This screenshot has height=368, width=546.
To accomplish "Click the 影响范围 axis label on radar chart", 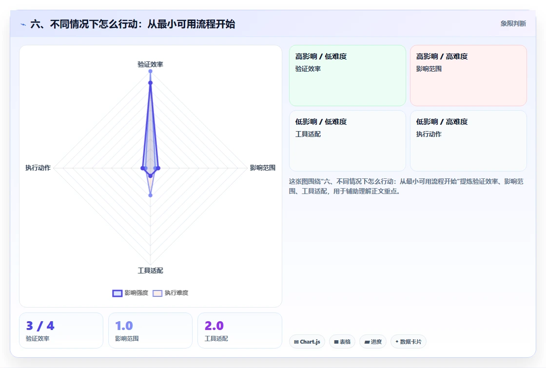I will point(263,168).
